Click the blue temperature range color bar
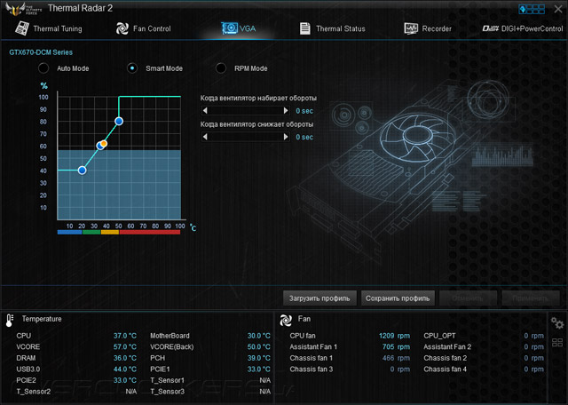This screenshot has height=405, width=568. click(x=69, y=232)
